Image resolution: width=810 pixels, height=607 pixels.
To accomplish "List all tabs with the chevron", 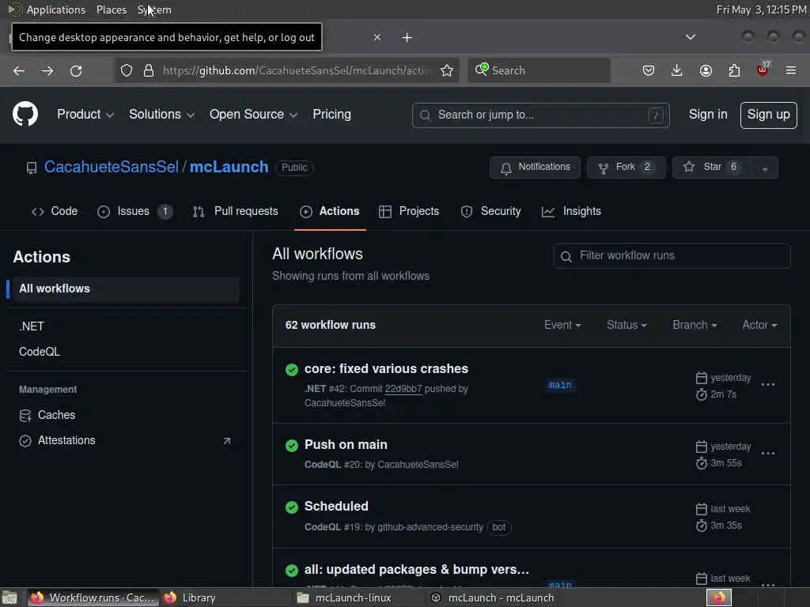I will tap(691, 37).
